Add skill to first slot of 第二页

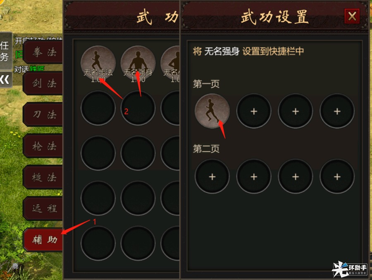tap(212, 176)
